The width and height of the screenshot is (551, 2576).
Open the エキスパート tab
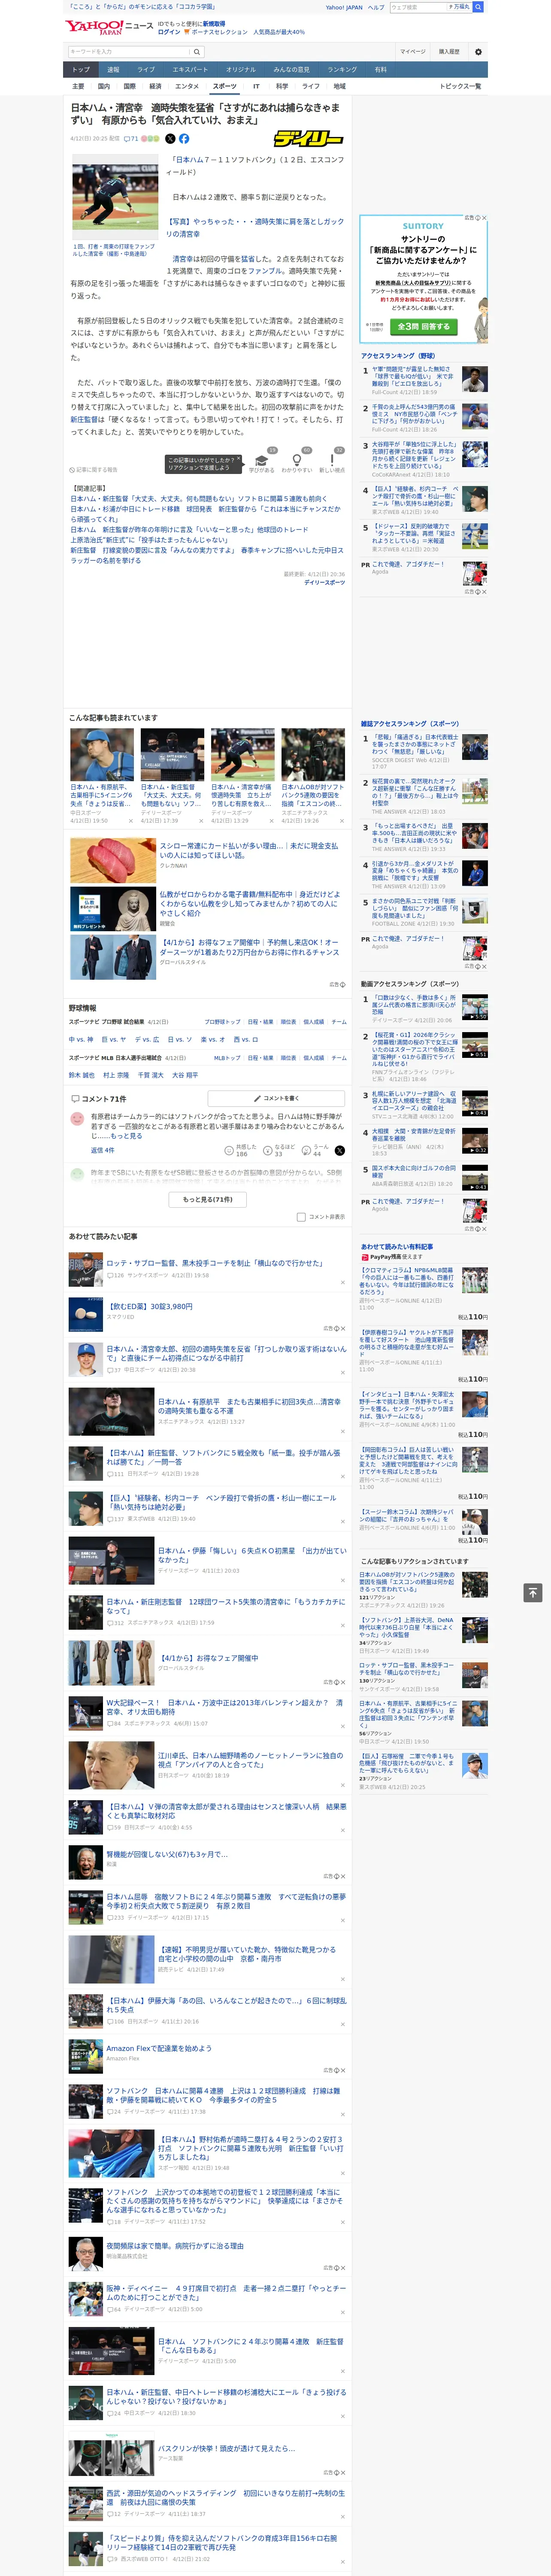click(190, 70)
